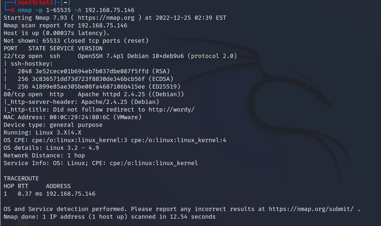Open the nmap.org/submit report link

(x=311, y=209)
